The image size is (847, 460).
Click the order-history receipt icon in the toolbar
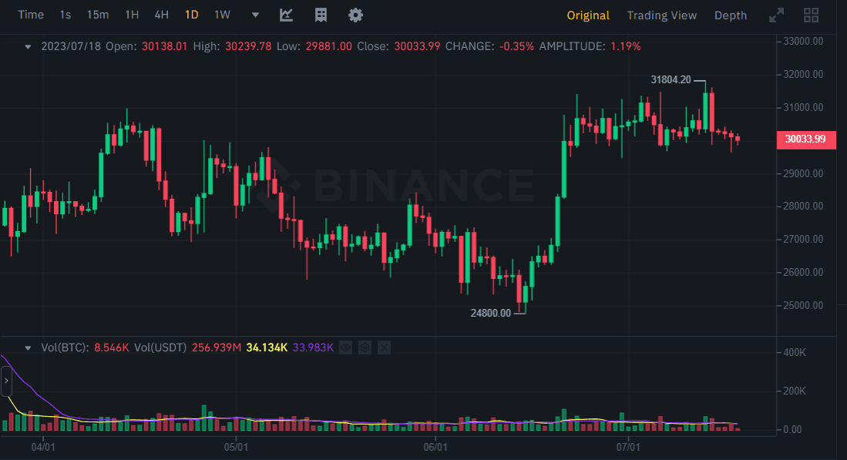click(321, 15)
